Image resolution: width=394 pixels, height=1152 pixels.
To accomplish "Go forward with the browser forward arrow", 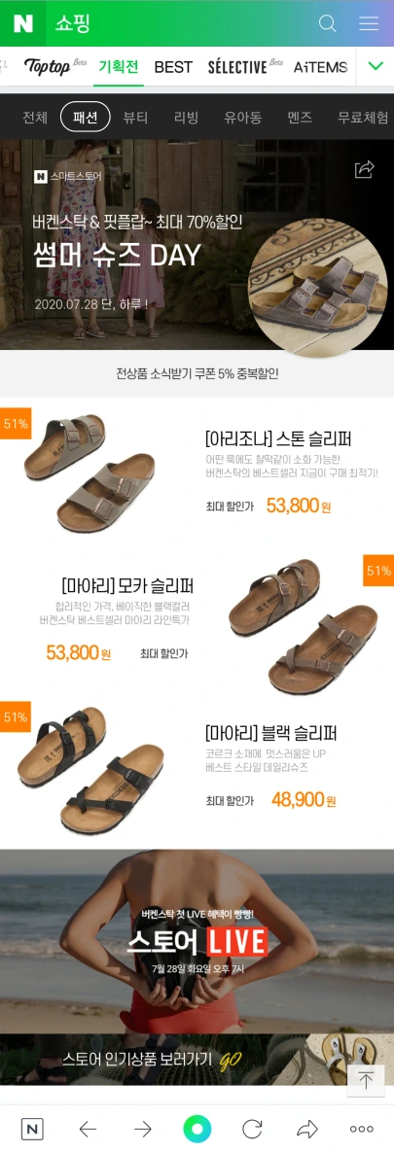I will 143,1129.
